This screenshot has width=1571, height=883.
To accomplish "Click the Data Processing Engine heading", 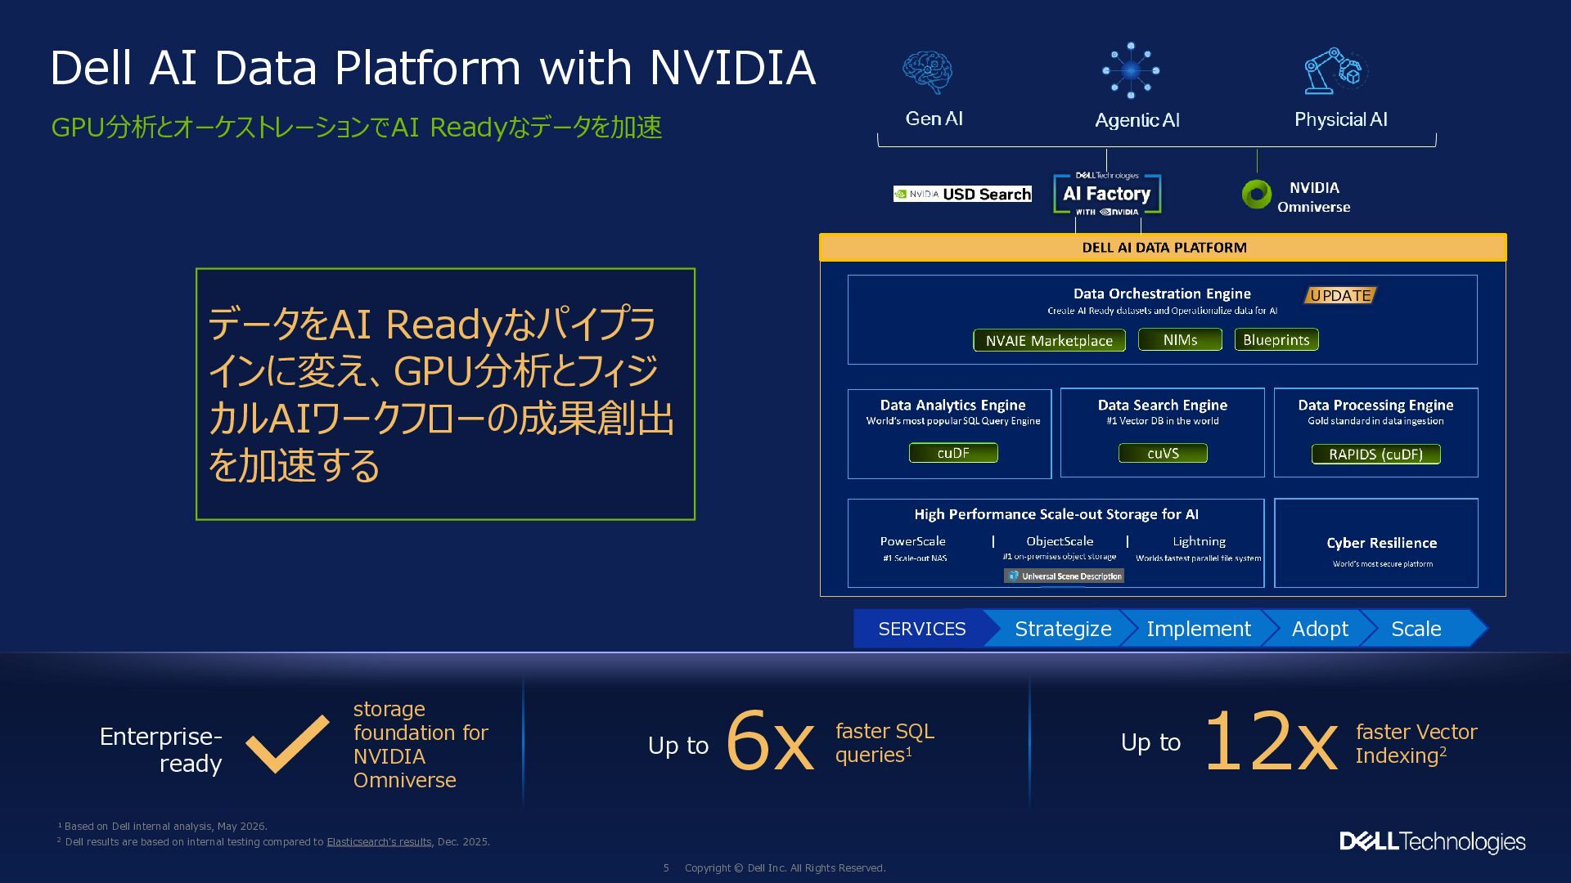I will click(1375, 405).
